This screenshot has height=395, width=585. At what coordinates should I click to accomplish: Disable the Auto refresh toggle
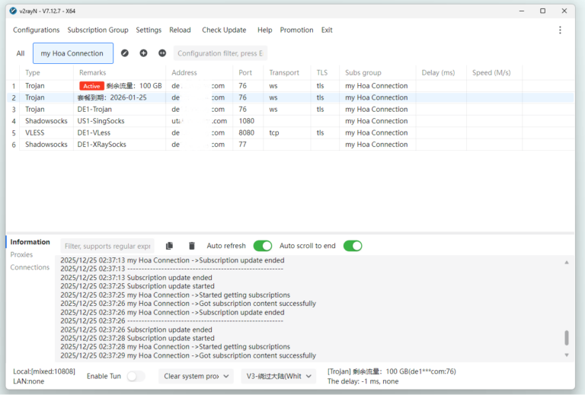(x=262, y=246)
